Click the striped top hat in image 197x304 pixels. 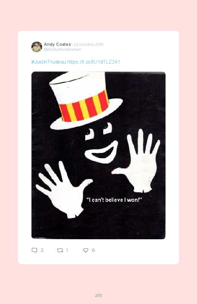[x=86, y=100]
